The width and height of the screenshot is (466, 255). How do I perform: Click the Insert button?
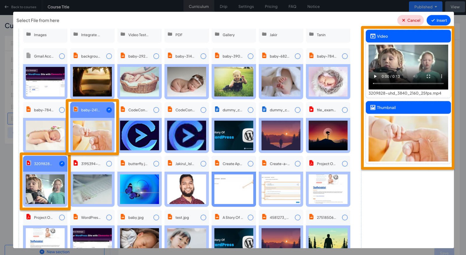click(x=439, y=20)
